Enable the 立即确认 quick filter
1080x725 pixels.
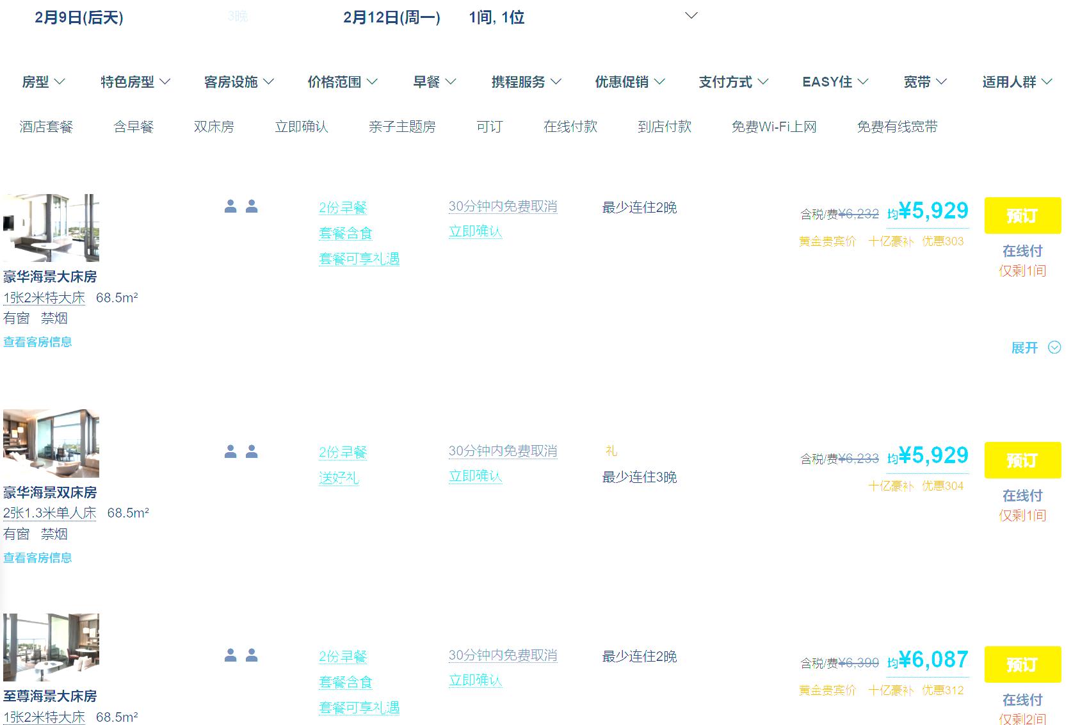[302, 127]
